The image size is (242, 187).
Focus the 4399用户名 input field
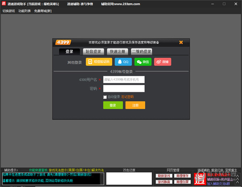pyautogui.click(x=124, y=80)
